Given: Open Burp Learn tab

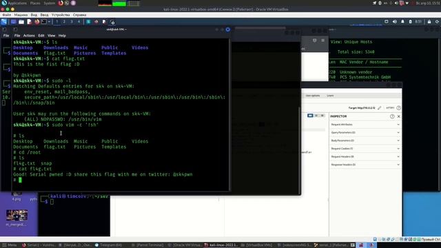Looking at the screenshot, I should 330,96.
